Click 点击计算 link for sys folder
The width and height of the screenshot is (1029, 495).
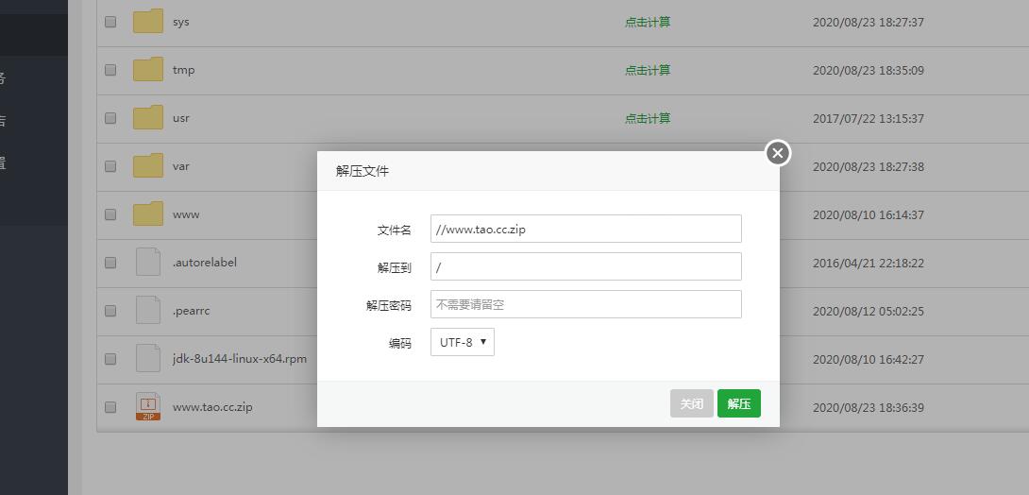click(x=648, y=22)
